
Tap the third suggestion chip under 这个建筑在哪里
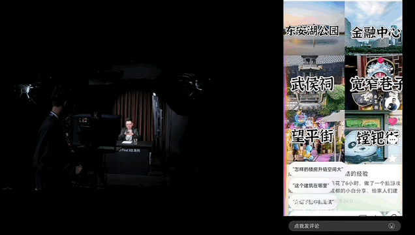pos(313,202)
